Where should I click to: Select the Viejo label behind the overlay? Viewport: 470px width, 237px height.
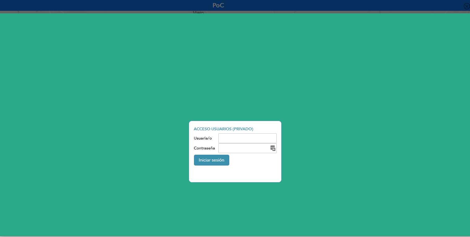[x=198, y=13]
